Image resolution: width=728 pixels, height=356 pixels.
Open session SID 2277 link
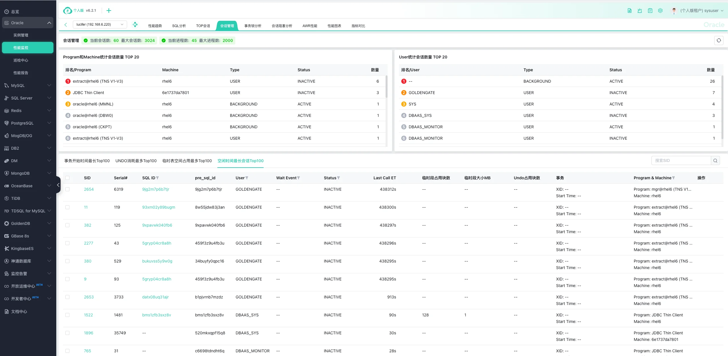point(89,243)
